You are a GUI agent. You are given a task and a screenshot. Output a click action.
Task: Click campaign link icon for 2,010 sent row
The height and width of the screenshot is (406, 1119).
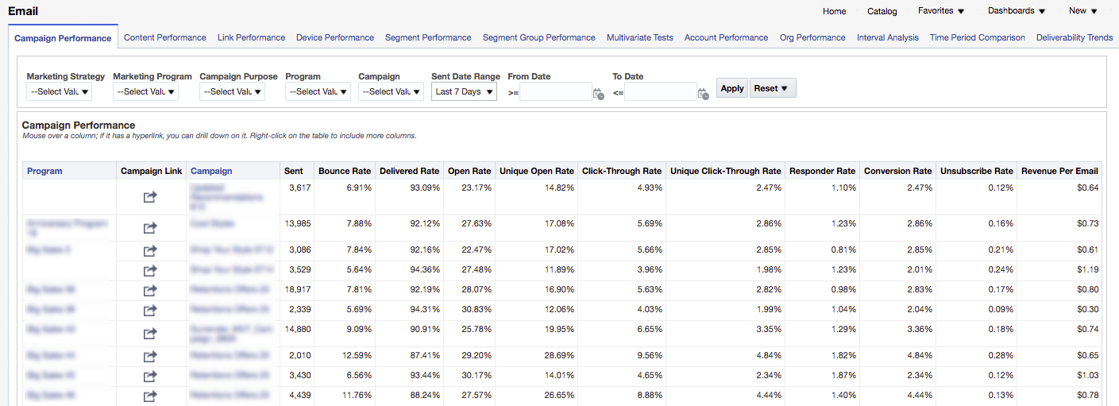150,357
